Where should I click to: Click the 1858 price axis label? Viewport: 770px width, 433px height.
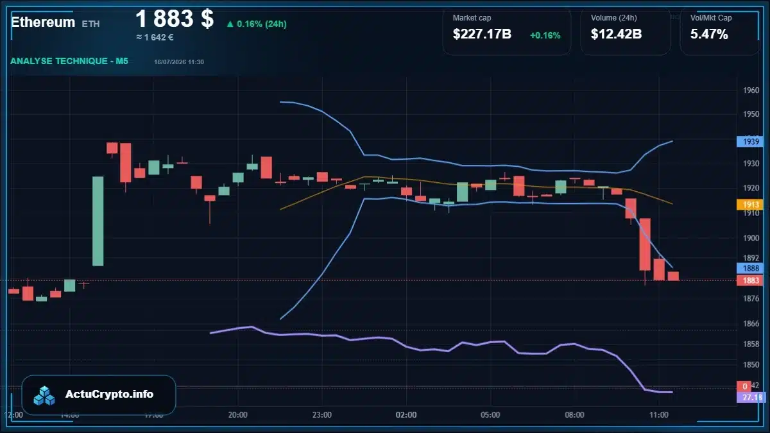(x=751, y=344)
